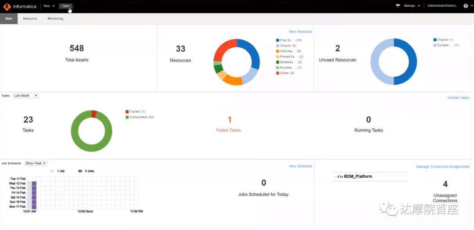Click the red Failed legend square

tap(127, 112)
